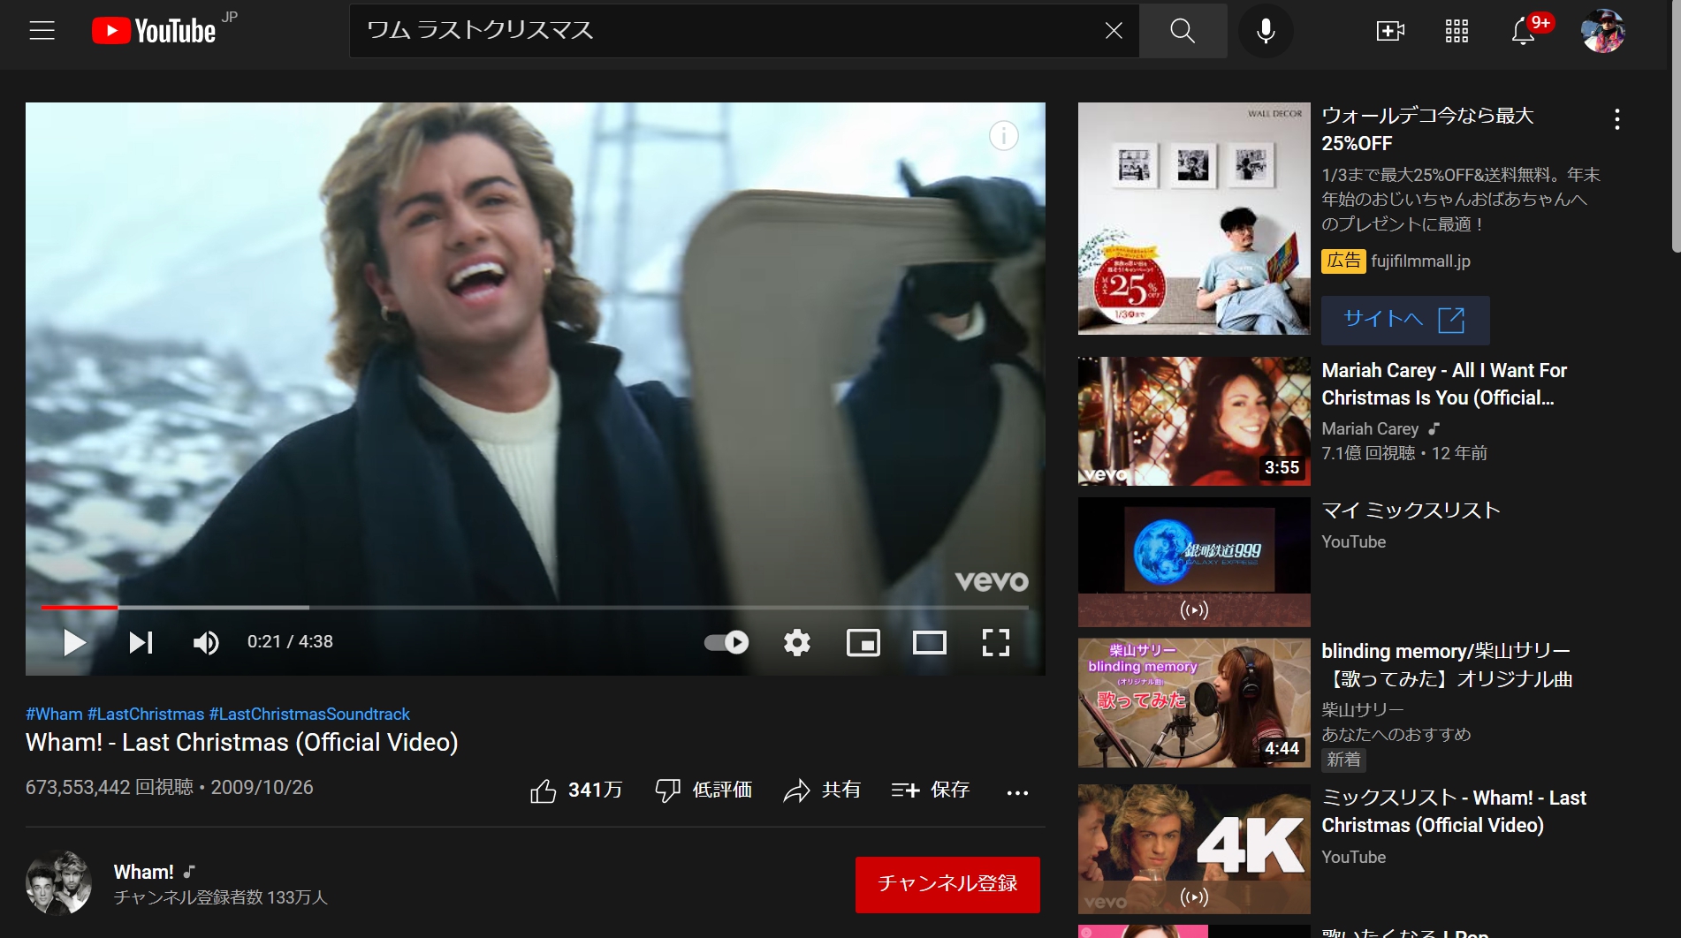Screen dimensions: 1681x938
Task: Toggle the autoplay switch
Action: pos(726,642)
